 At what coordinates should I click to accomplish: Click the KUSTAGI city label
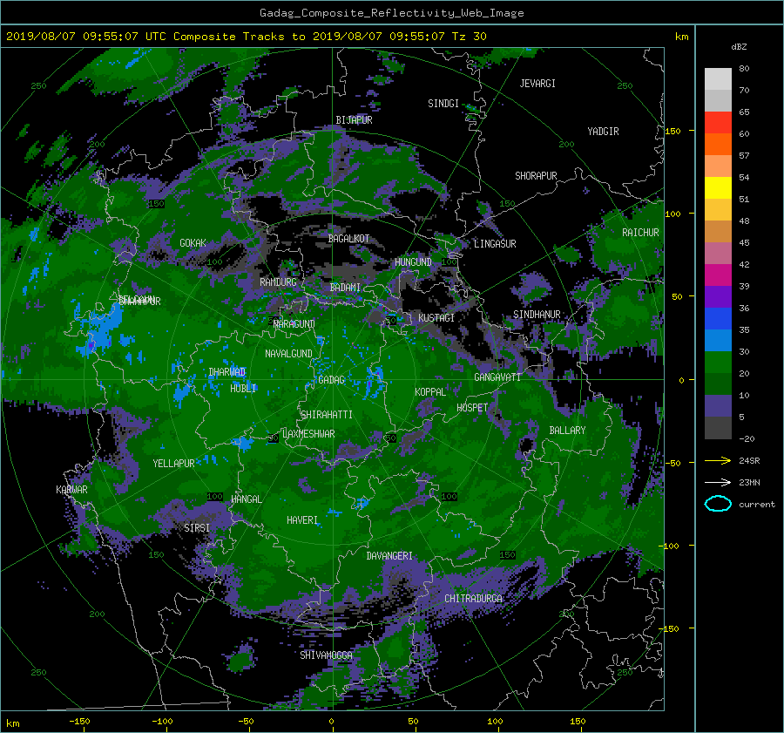coord(436,318)
